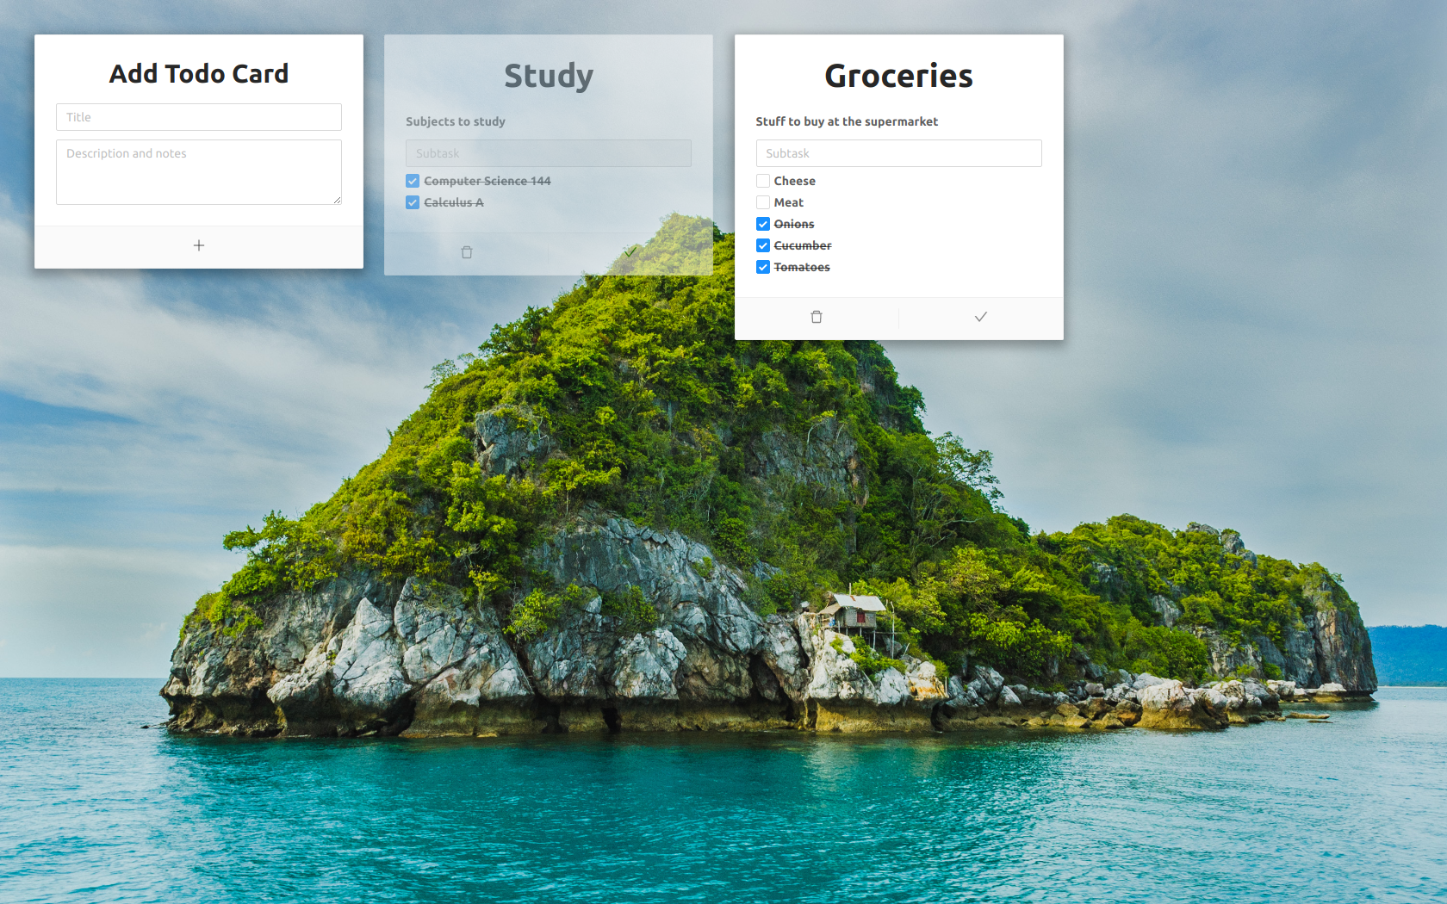Uncheck the Calculus A checkbox

[413, 202]
